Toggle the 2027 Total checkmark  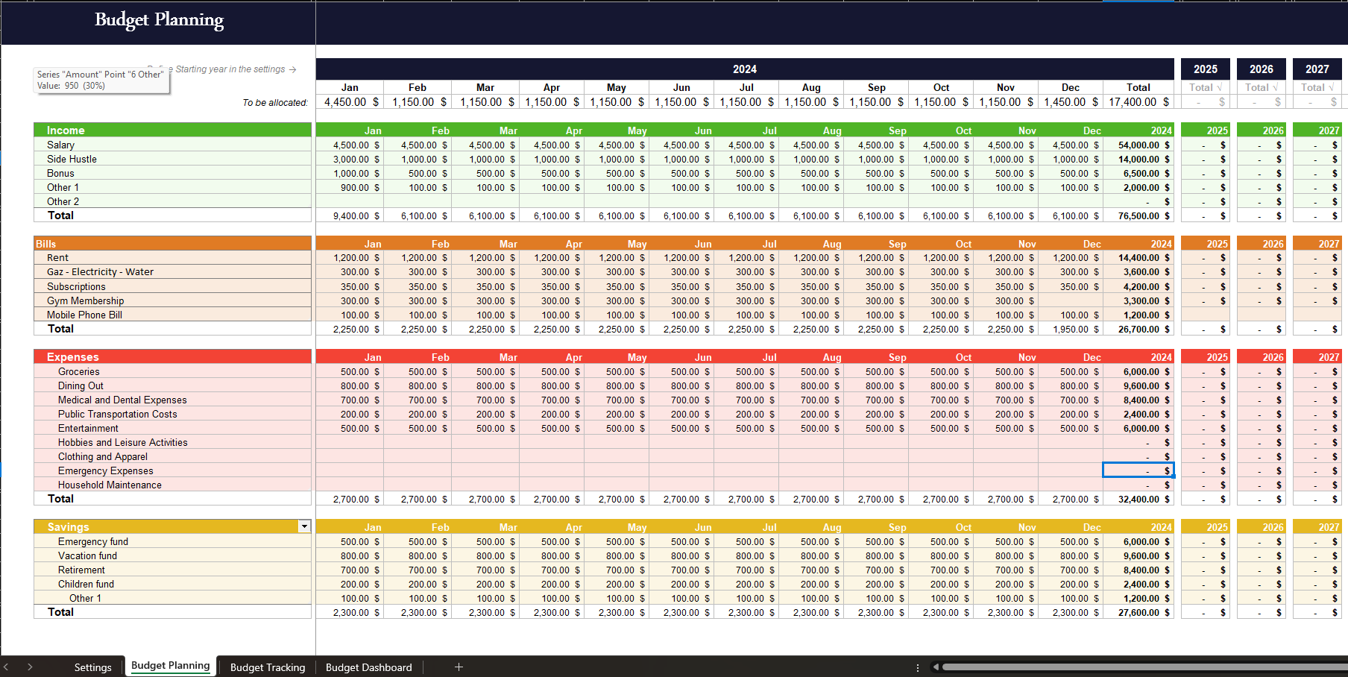point(1332,87)
